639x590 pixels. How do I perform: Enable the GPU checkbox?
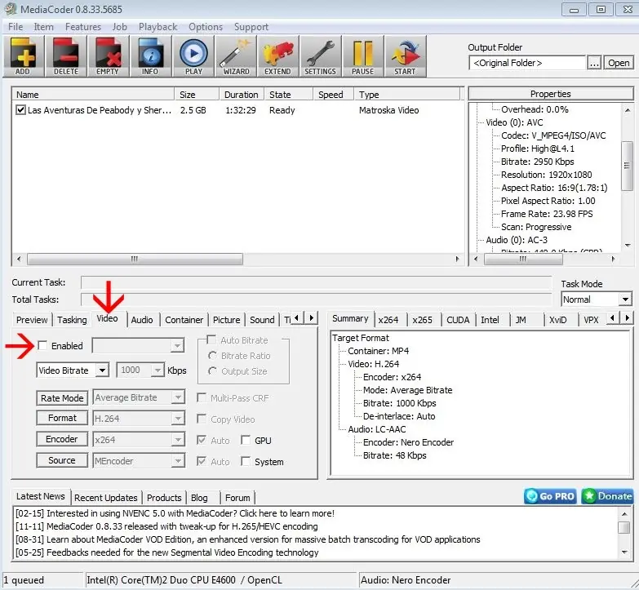(246, 440)
